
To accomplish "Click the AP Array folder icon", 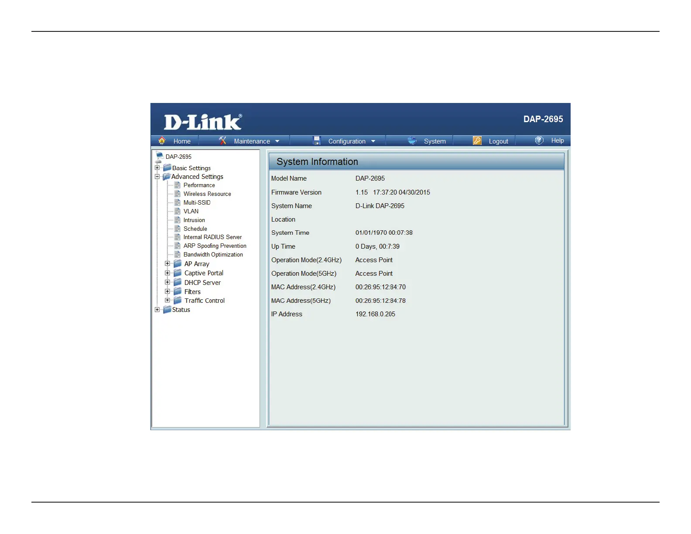I will pyautogui.click(x=178, y=264).
